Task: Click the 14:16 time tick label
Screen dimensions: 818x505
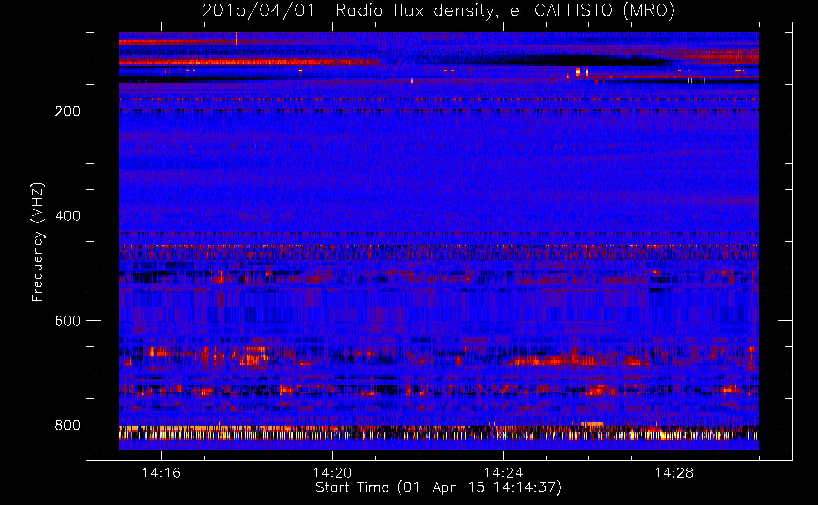Action: point(161,473)
